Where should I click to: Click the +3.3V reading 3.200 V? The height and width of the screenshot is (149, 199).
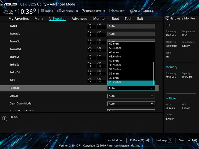pos(169,119)
